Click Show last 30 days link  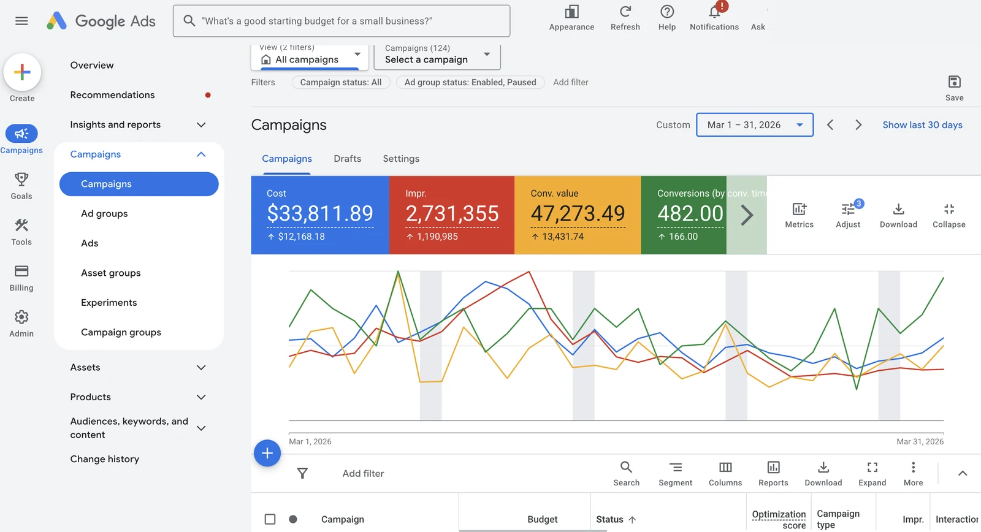[x=922, y=125]
